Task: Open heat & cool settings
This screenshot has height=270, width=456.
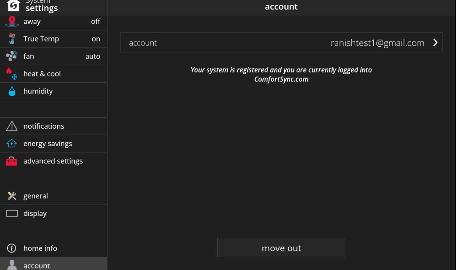Action: pyautogui.click(x=53, y=74)
